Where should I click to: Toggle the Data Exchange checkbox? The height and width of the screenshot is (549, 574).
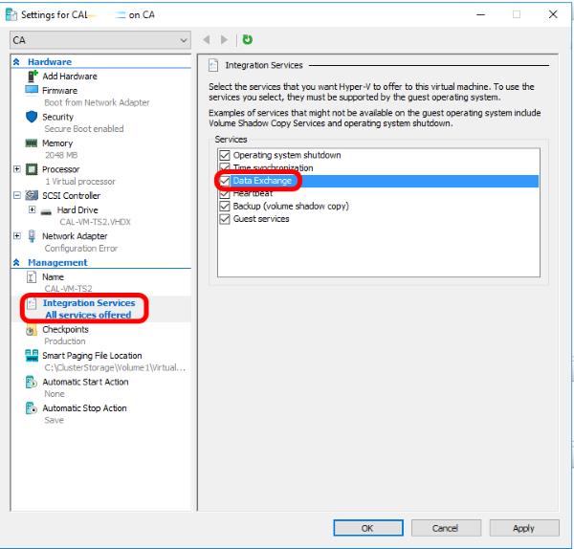(226, 181)
